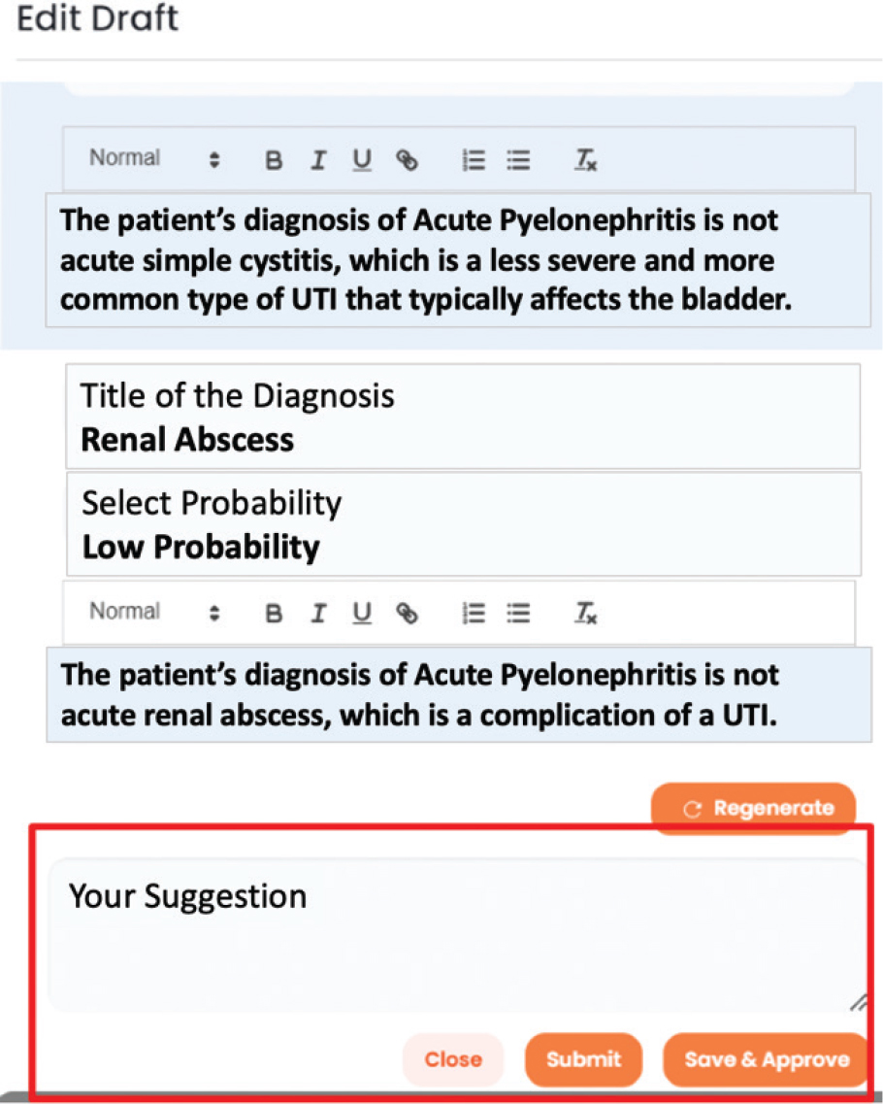Toggle Bold in the upper editor toolbar
Screen dimensions: 883x1104
[x=274, y=161]
